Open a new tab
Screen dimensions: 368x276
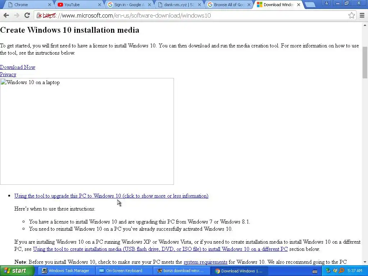pos(310,5)
